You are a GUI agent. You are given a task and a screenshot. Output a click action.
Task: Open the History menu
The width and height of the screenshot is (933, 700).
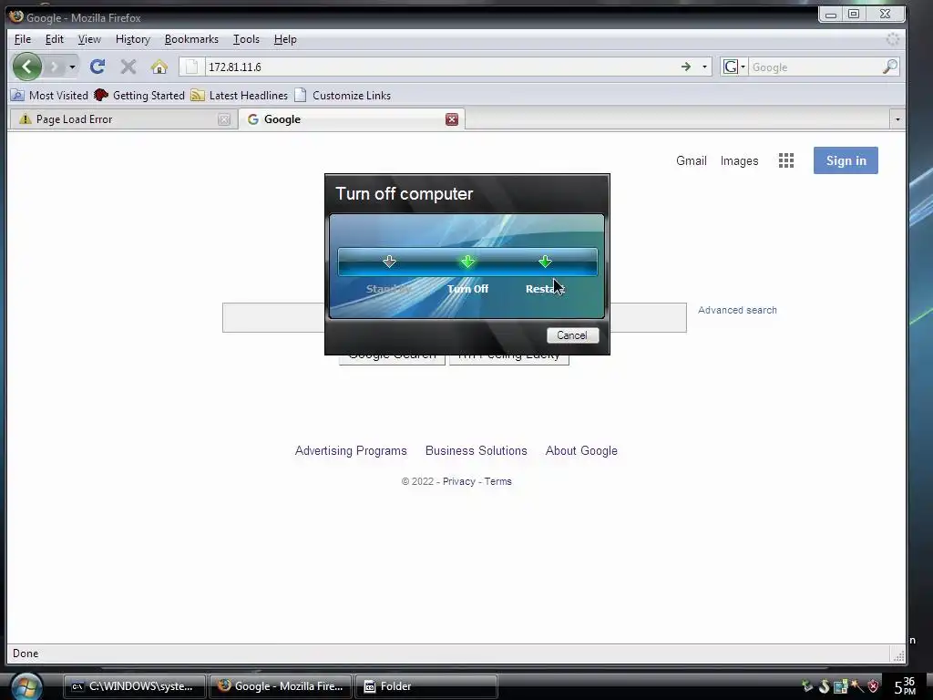coord(133,39)
